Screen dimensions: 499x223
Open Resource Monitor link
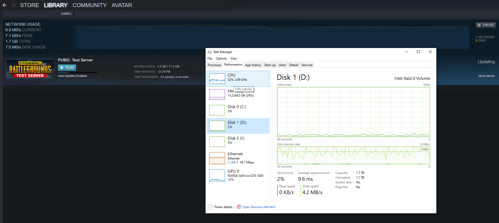click(x=259, y=207)
